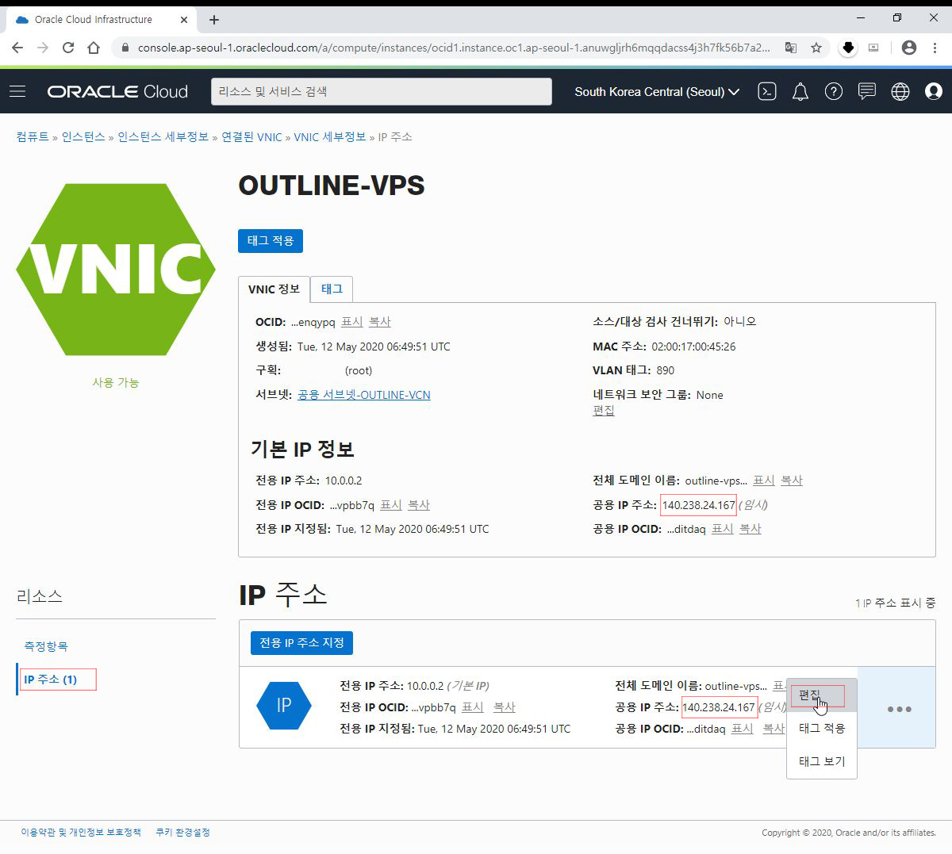Click the MAC address 02:00:17:00:45:26
952x854 pixels.
[693, 347]
